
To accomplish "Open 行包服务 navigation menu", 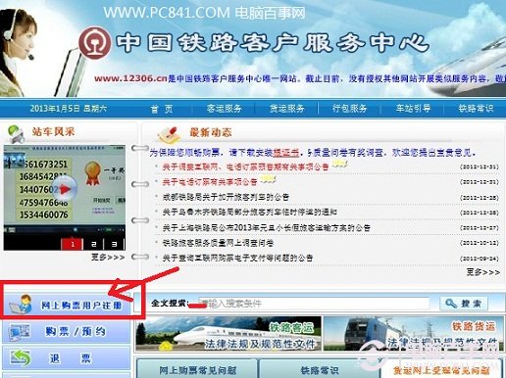I will point(349,109).
